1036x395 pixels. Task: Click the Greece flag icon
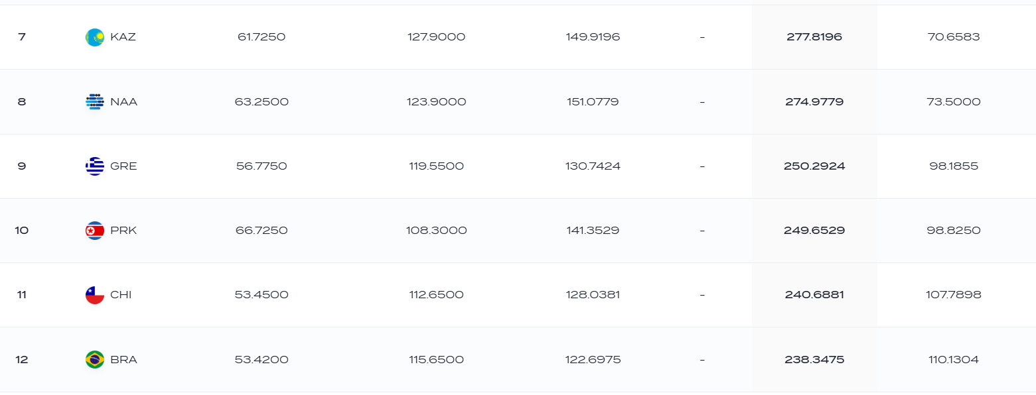pos(95,166)
